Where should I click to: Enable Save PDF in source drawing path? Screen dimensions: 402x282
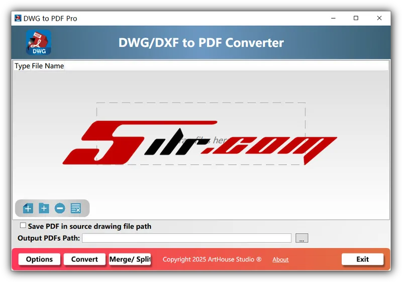pyautogui.click(x=23, y=226)
